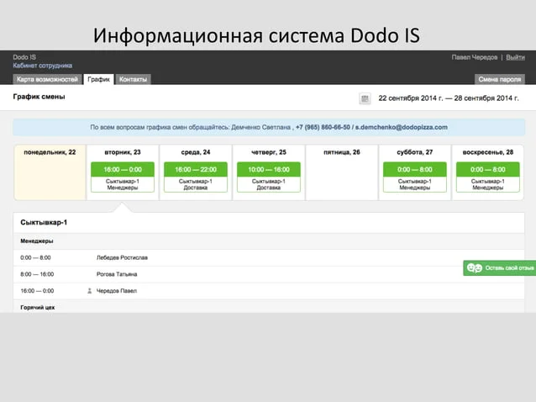536x402 pixels.
Task: Open the Карта возможностей tab
Action: [48, 79]
